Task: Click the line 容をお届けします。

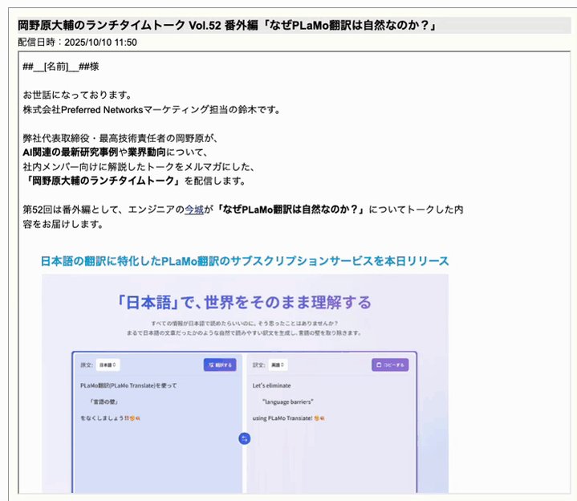Action: tap(63, 224)
